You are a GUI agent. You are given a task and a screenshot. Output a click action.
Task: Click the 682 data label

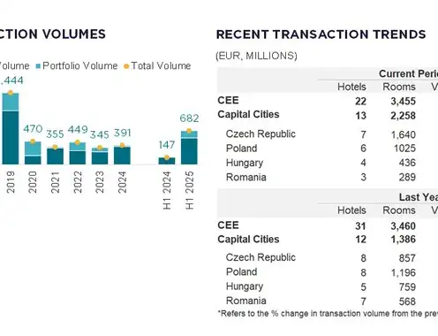tap(189, 118)
